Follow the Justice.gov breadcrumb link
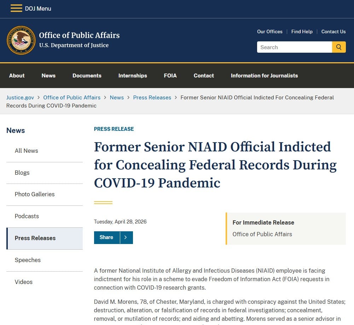Viewport: 354px width, 325px height. (20, 98)
